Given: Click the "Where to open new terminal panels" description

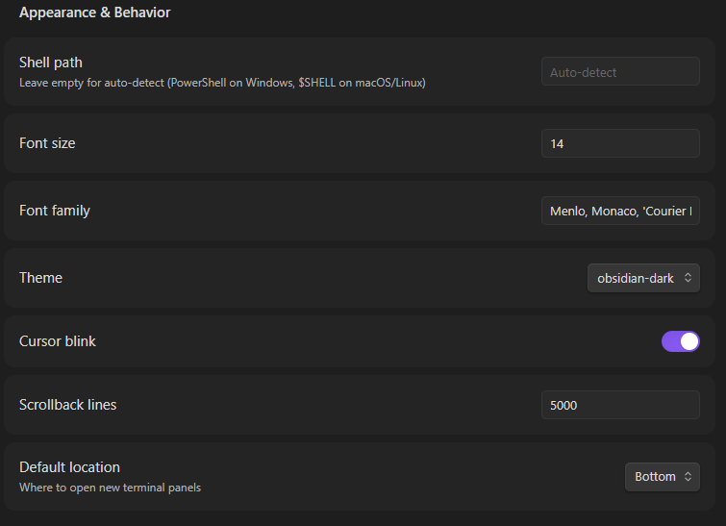Looking at the screenshot, I should pos(110,488).
